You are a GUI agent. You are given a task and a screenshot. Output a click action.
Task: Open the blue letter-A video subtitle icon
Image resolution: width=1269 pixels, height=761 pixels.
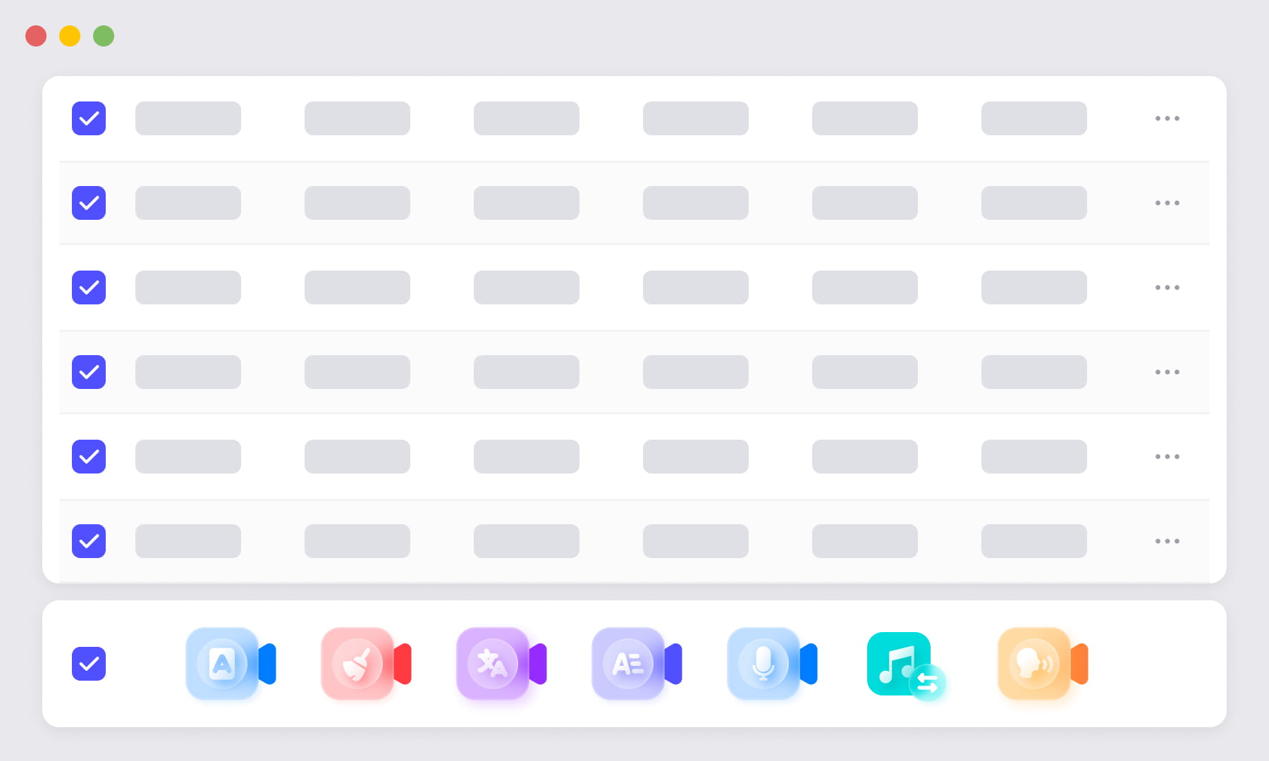tap(230, 664)
